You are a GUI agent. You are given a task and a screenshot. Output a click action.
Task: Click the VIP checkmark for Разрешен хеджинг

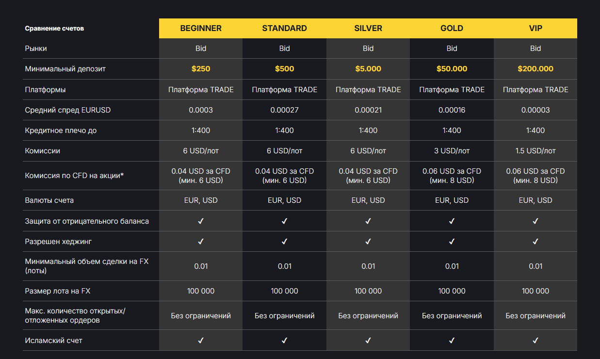[x=535, y=242]
